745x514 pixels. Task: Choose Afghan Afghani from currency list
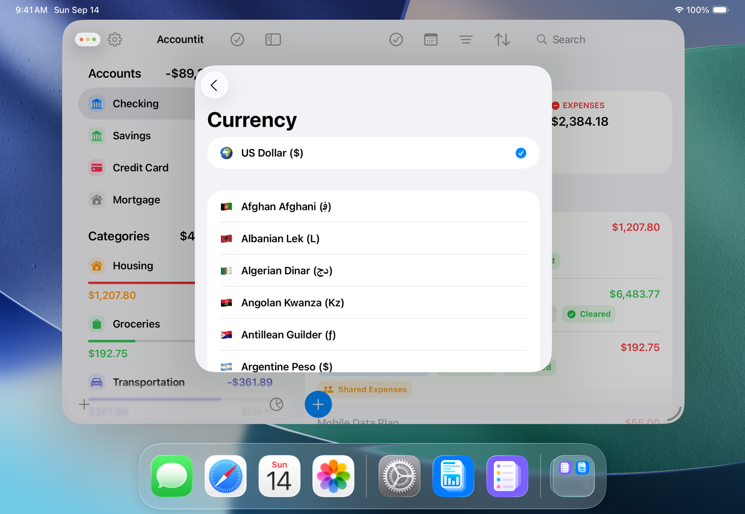point(372,207)
